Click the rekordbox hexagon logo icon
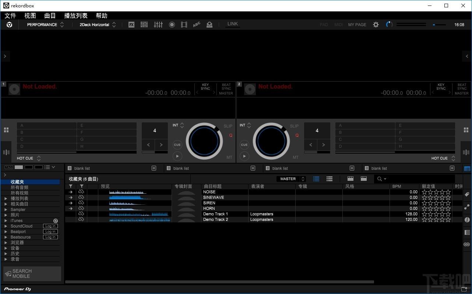The height and width of the screenshot is (294, 472). pyautogui.click(x=10, y=25)
